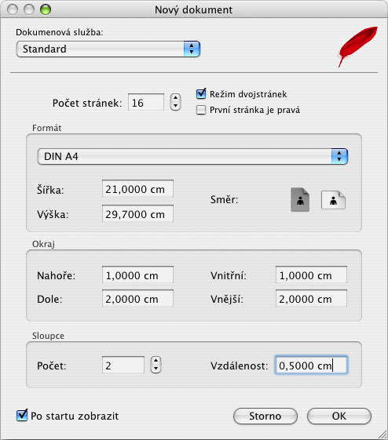Focus the Výška height field
The height and width of the screenshot is (440, 388).
(x=137, y=213)
